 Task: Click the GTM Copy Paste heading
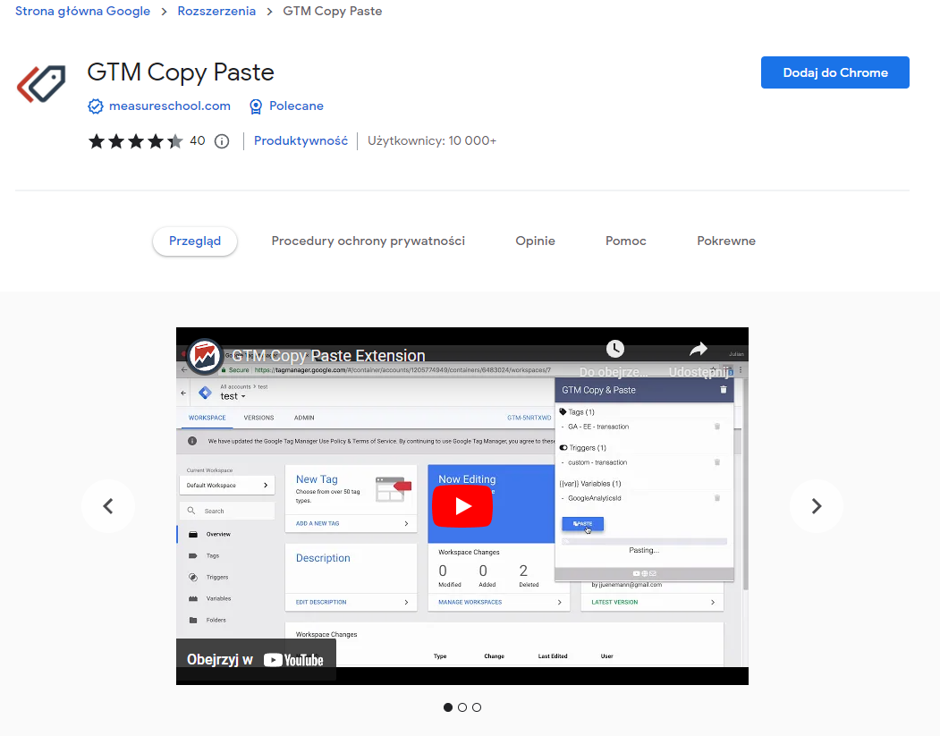click(181, 72)
